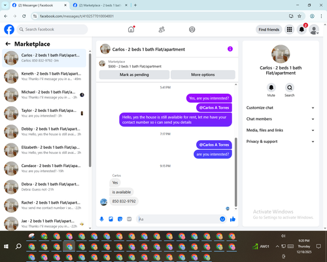Image resolution: width=327 pixels, height=262 pixels.
Task: Open the Windows Start menu
Action: coord(6,246)
